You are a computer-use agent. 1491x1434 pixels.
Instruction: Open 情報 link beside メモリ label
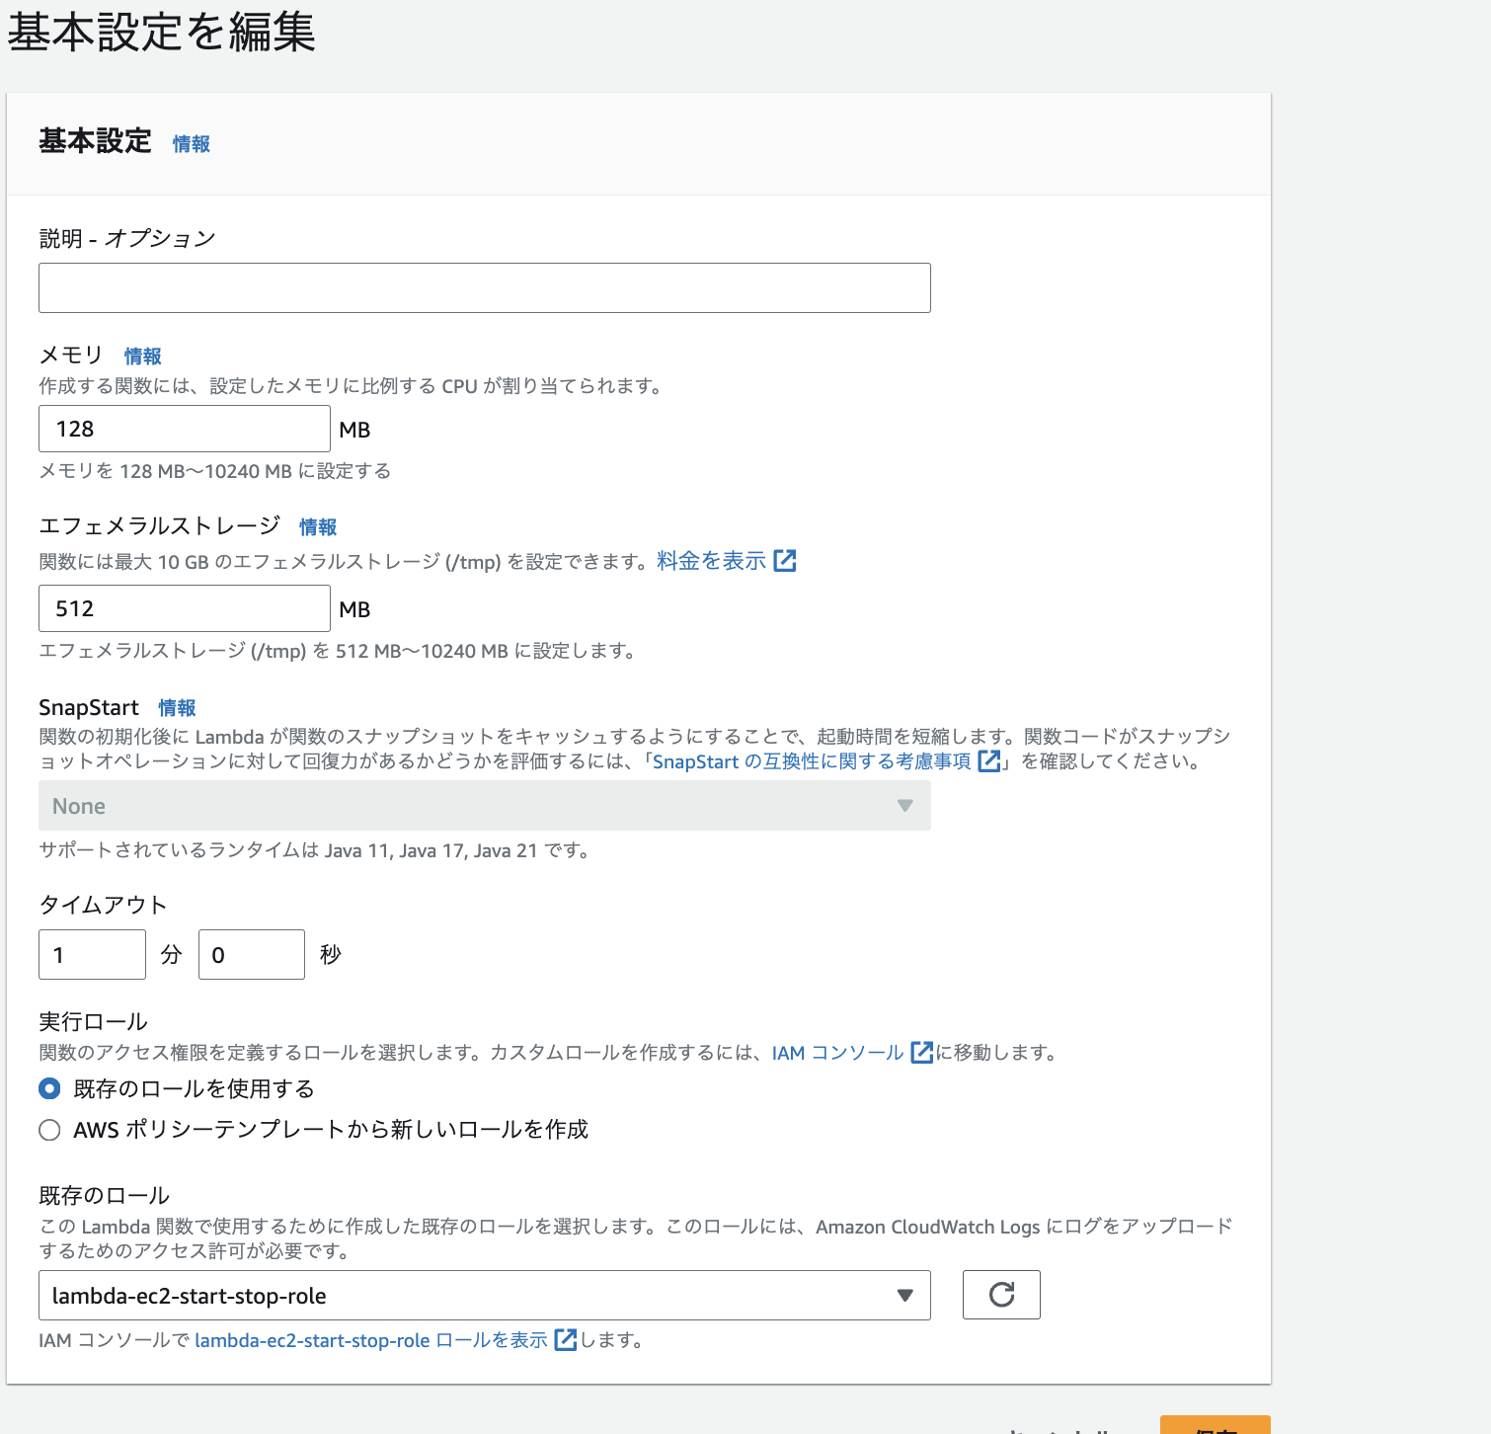[142, 357]
